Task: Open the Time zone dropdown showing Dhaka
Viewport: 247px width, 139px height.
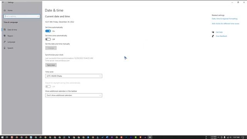Action: click(x=74, y=76)
